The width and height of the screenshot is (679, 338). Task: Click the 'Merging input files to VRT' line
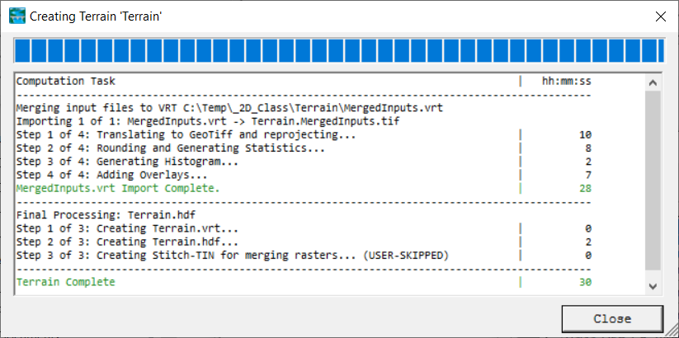(229, 108)
